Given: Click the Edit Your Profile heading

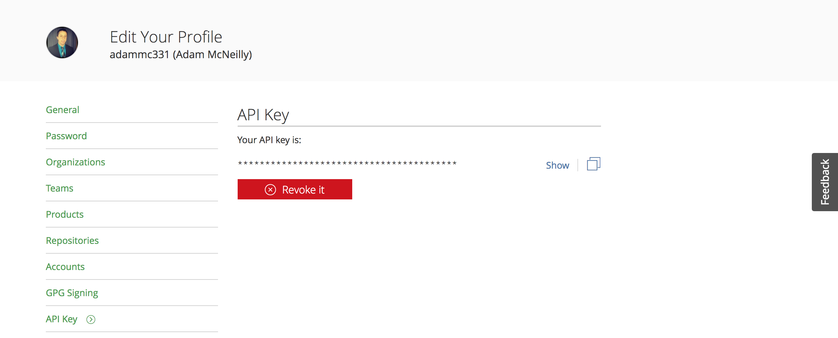Looking at the screenshot, I should (166, 37).
